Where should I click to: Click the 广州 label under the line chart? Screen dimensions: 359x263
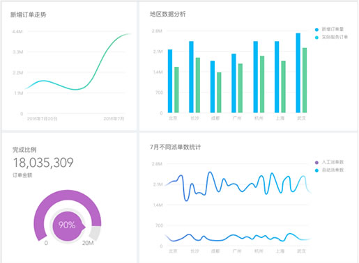coord(237,251)
